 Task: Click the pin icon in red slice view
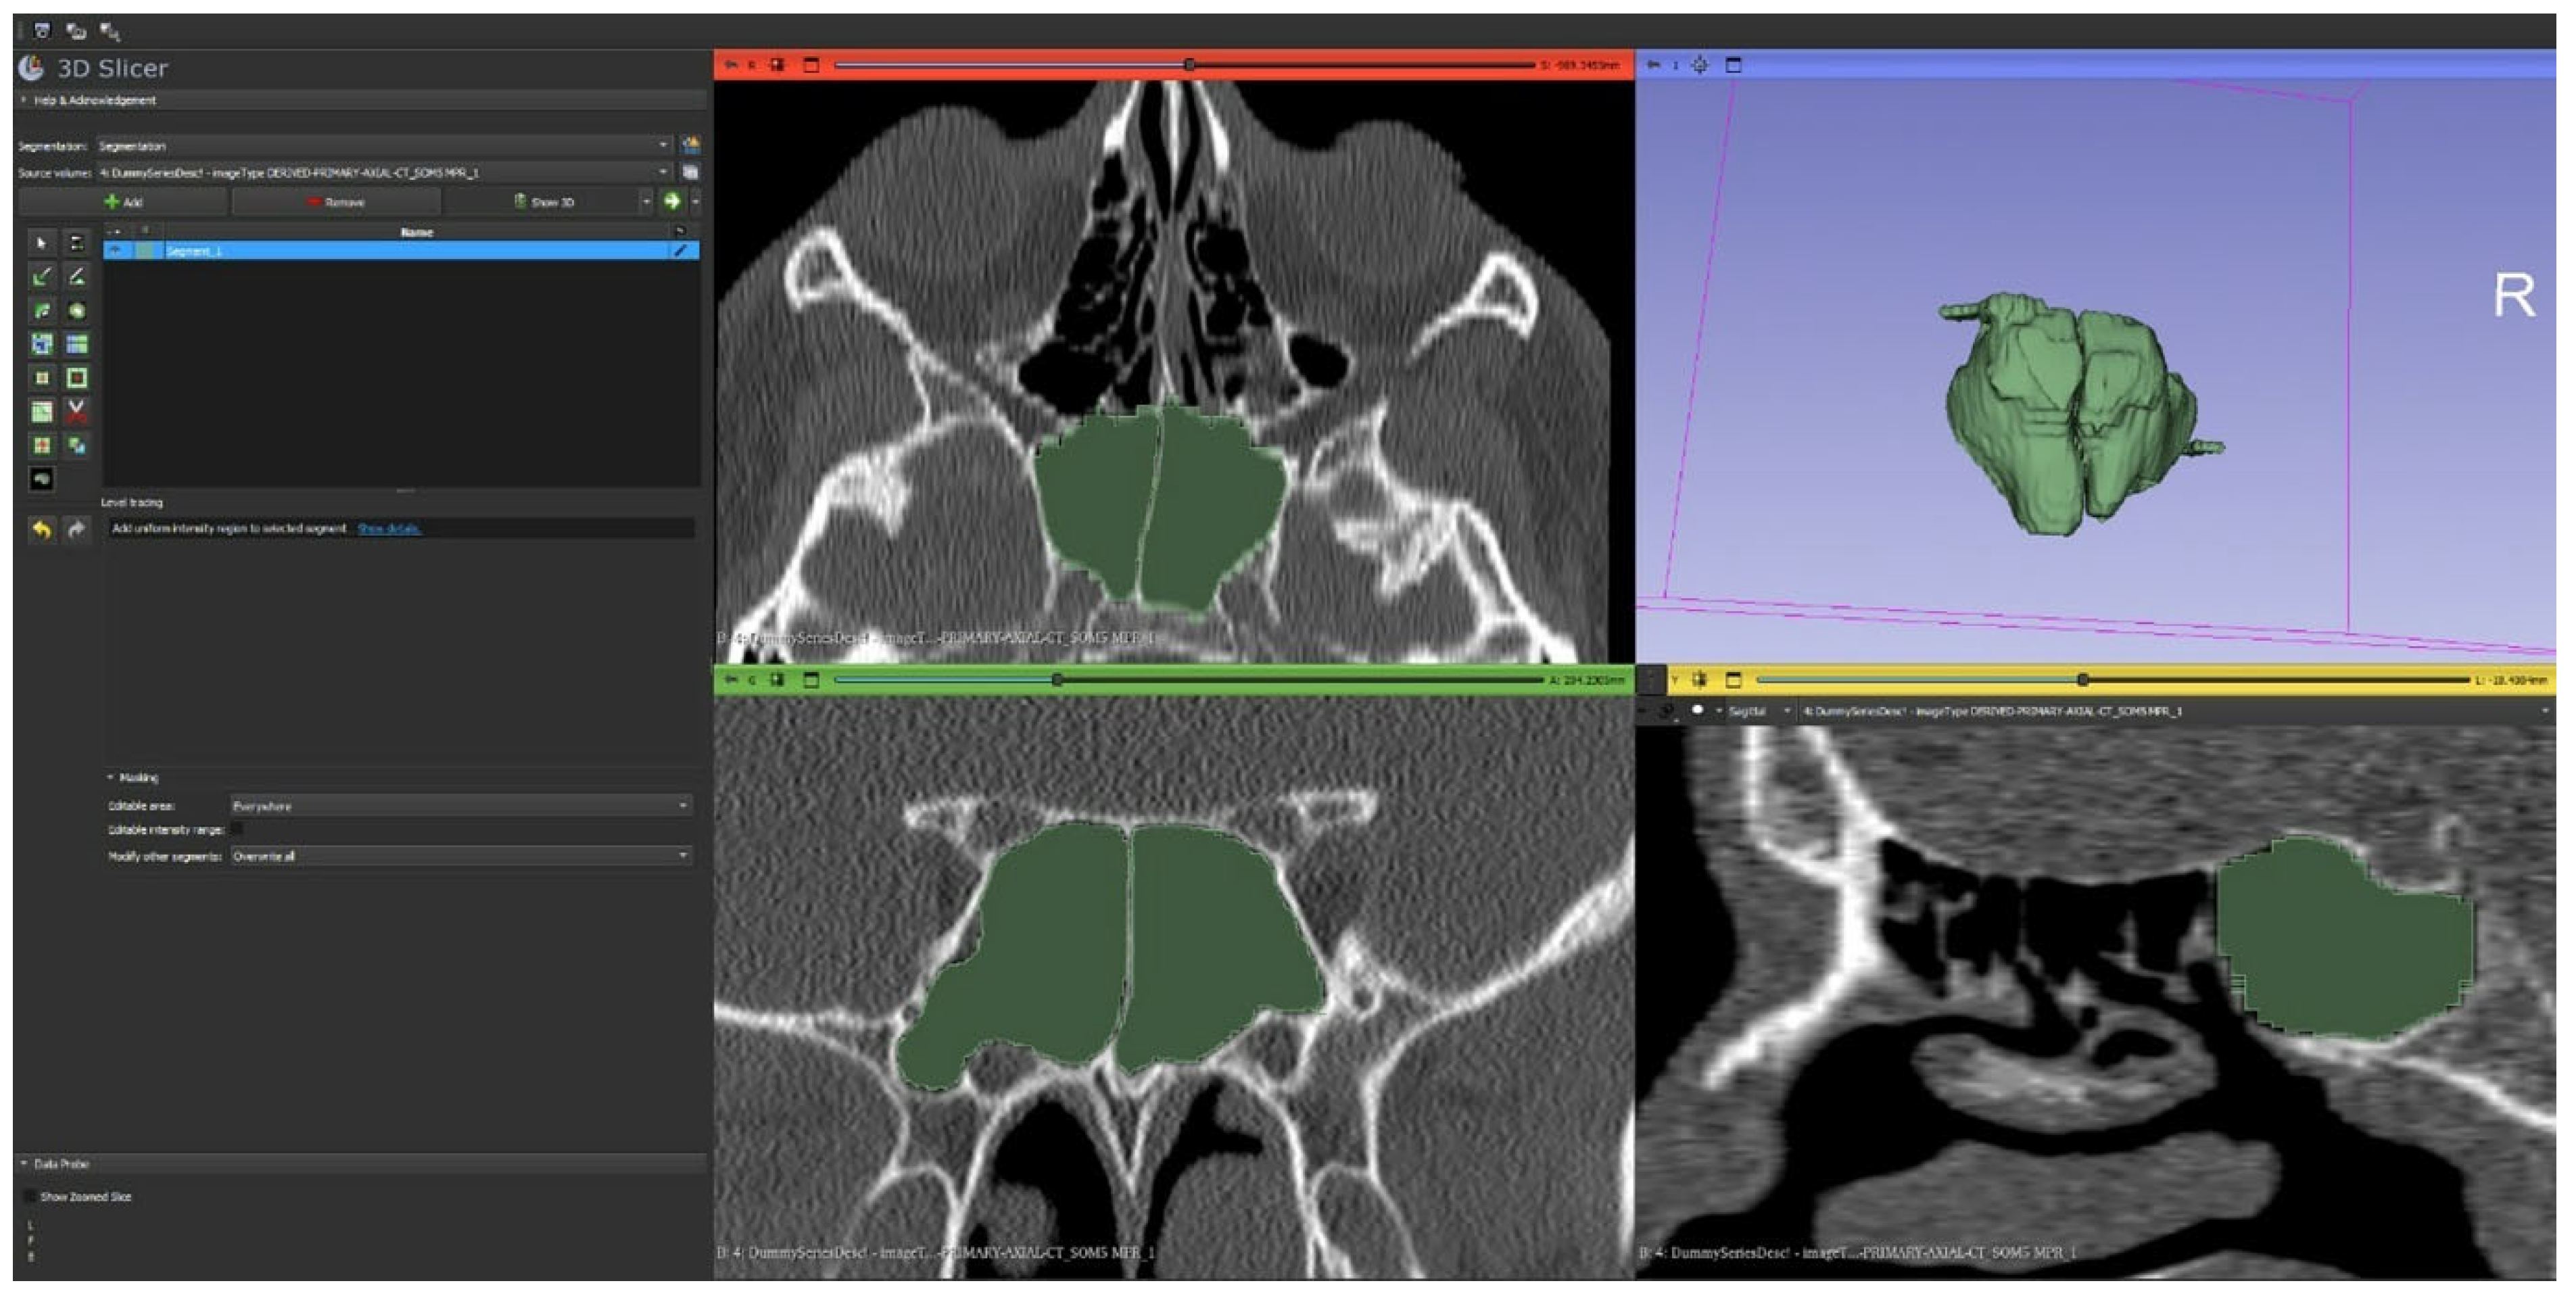click(731, 65)
